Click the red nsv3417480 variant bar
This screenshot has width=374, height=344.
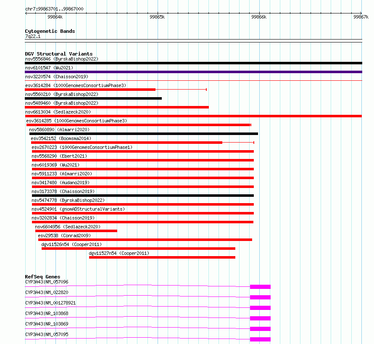point(143,187)
